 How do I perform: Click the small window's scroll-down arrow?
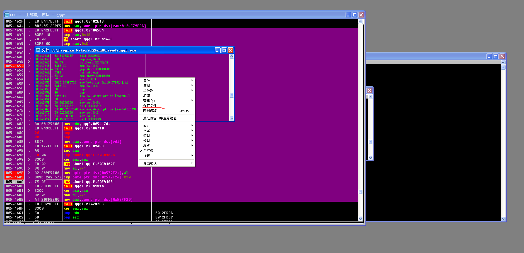click(x=370, y=158)
